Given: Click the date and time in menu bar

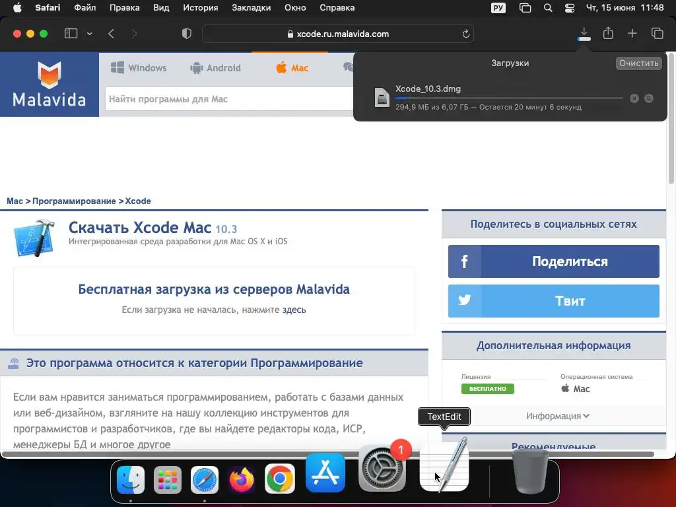Looking at the screenshot, I should [625, 8].
